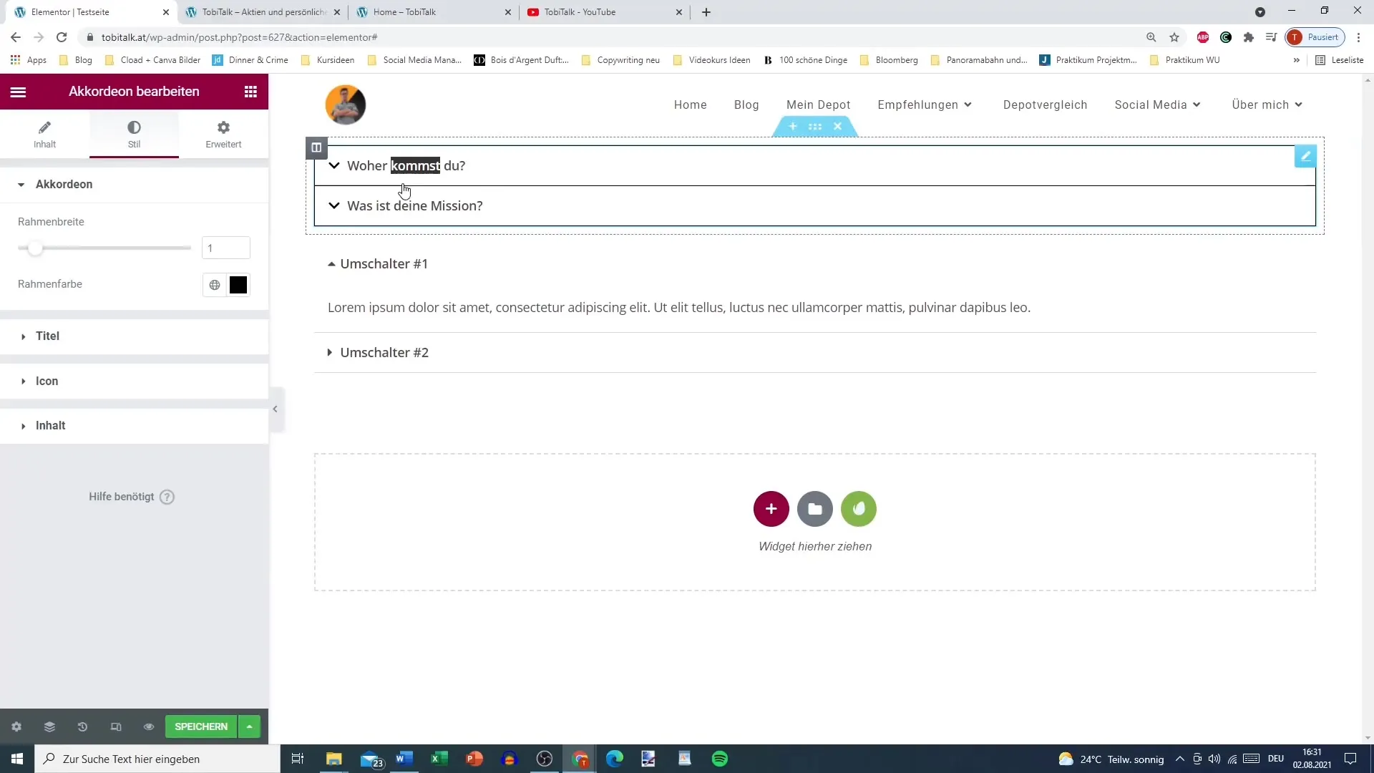
Task: Open the Elementor hamburger menu
Action: [18, 92]
